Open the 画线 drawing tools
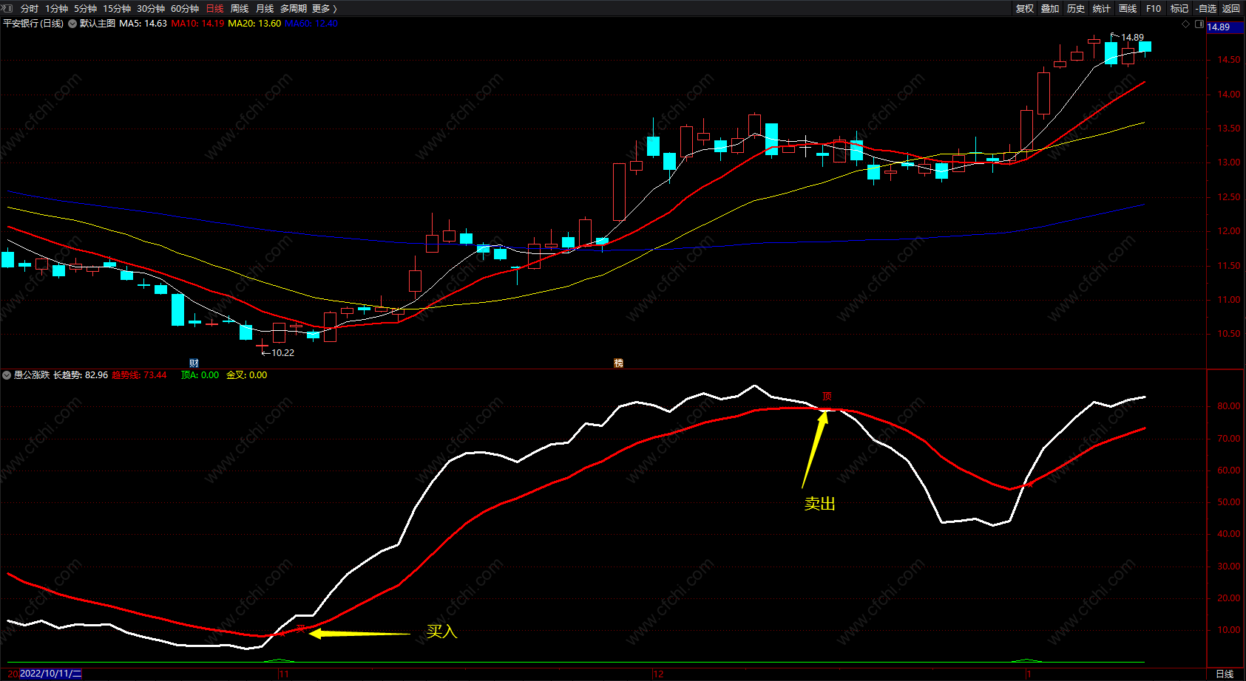This screenshot has height=681, width=1246. click(1128, 9)
